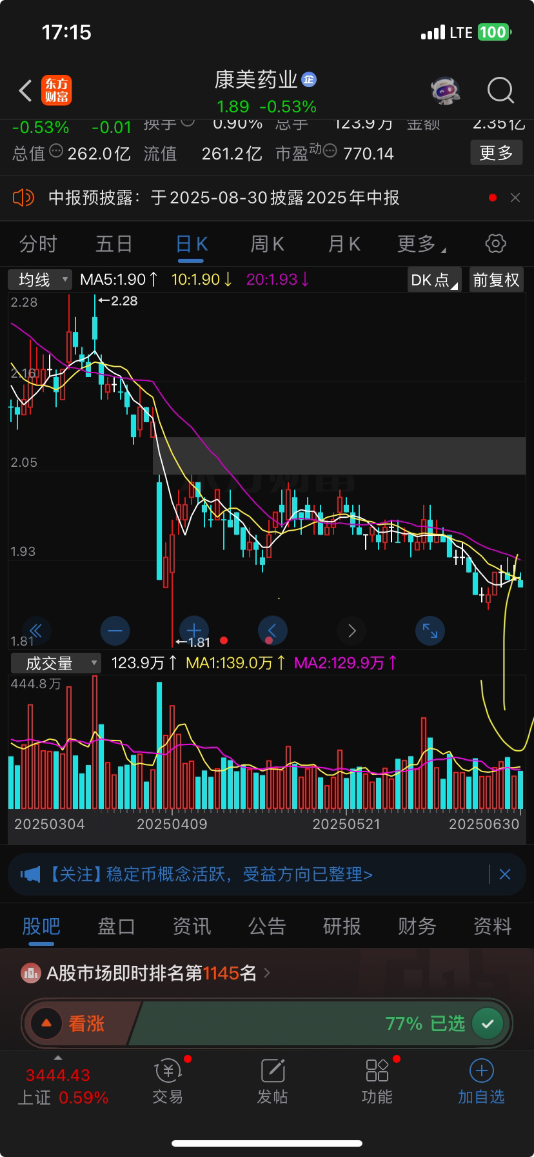This screenshot has height=1157, width=534.
Task: Tap the back arrow icon
Action: pyautogui.click(x=25, y=90)
